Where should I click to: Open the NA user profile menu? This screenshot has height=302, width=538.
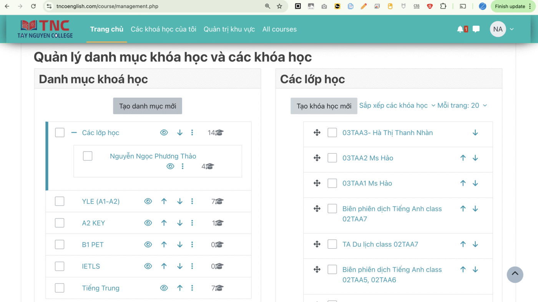click(502, 29)
